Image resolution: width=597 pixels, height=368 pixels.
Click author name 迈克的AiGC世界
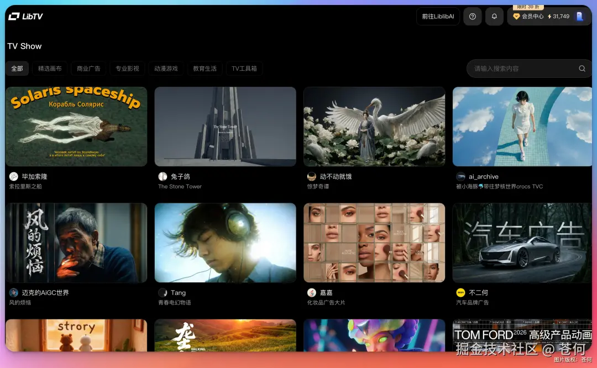[x=45, y=293]
